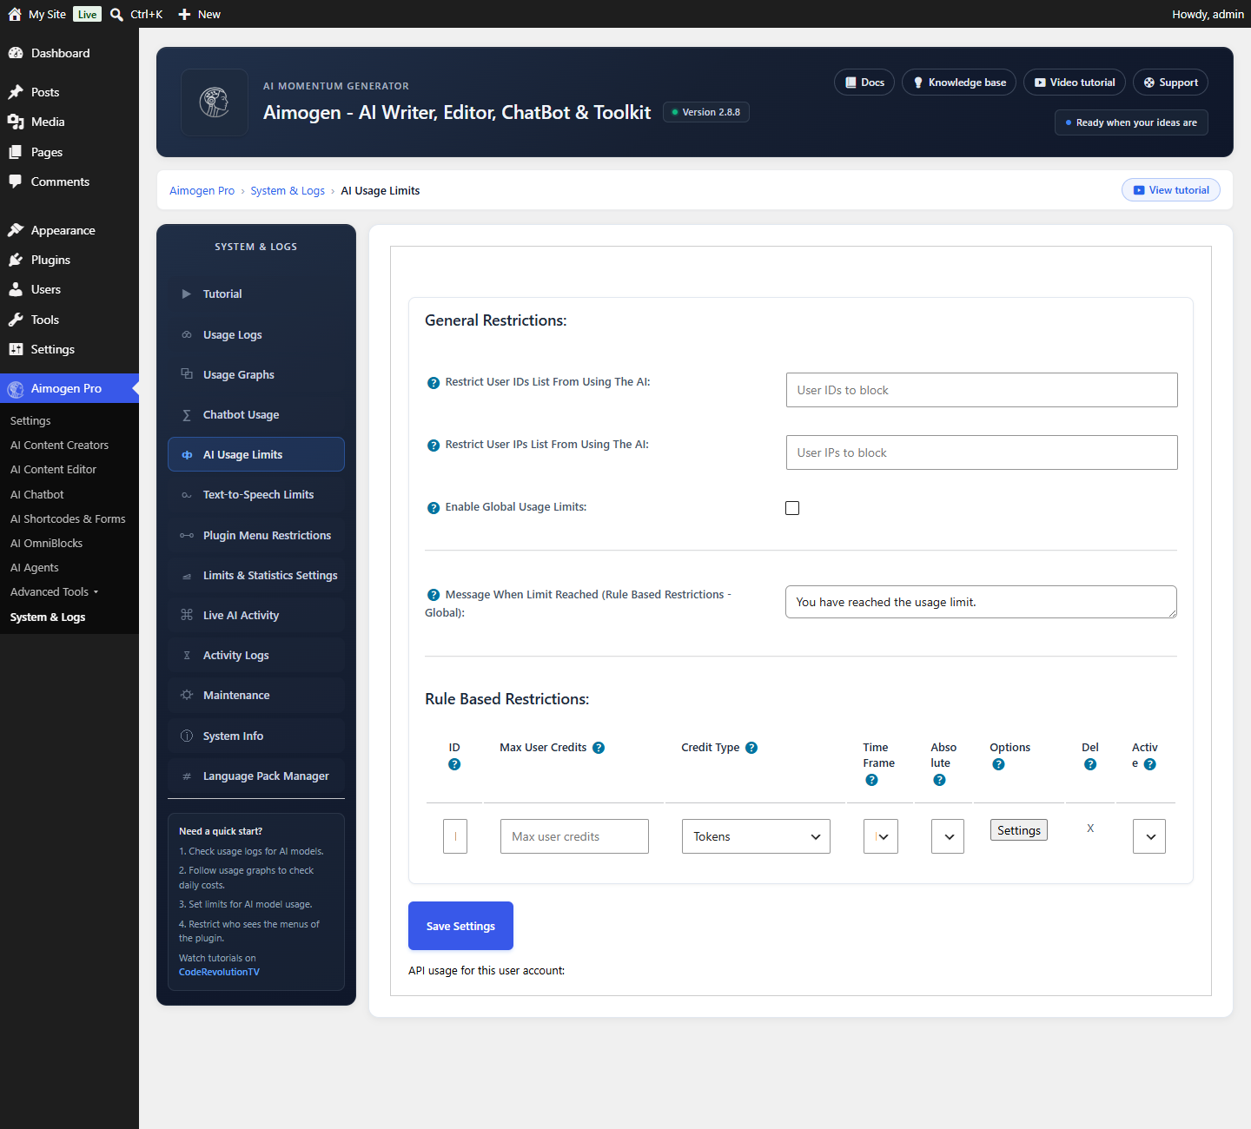Click the Tools wrench icon
Viewport: 1251px width, 1129px height.
(16, 320)
